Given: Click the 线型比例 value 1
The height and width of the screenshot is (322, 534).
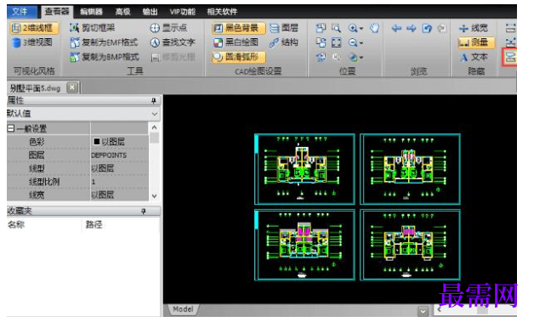Looking at the screenshot, I should pos(94,182).
